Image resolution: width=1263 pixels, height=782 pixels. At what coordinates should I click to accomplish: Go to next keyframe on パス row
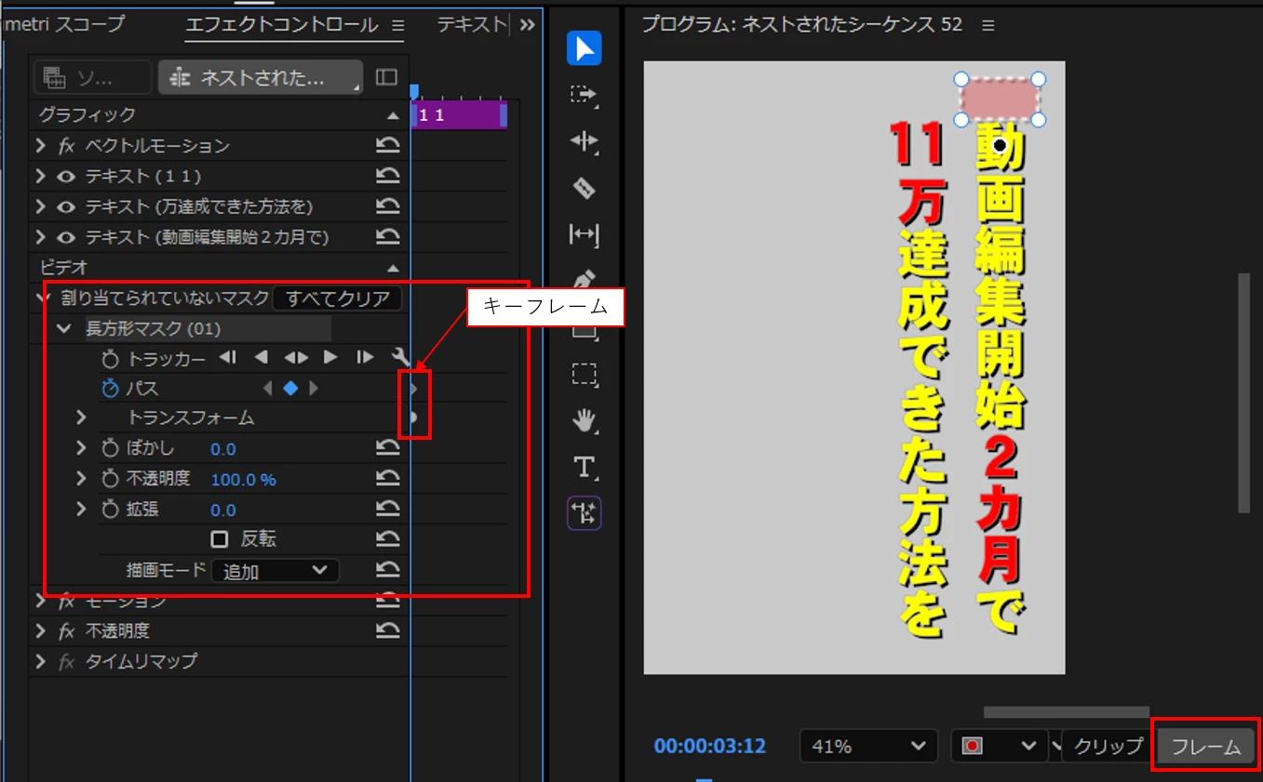tap(314, 389)
